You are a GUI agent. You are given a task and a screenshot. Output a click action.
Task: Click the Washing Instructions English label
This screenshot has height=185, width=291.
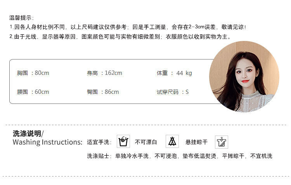(x=47, y=142)
